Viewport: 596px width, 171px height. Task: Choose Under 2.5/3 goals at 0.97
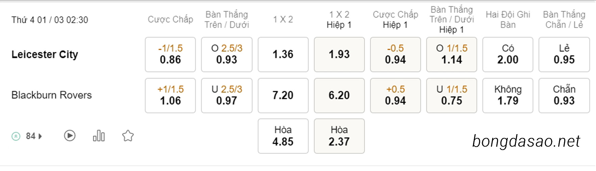click(227, 95)
